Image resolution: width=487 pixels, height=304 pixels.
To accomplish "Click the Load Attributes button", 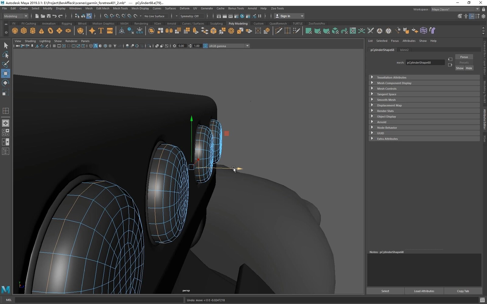I will click(424, 291).
